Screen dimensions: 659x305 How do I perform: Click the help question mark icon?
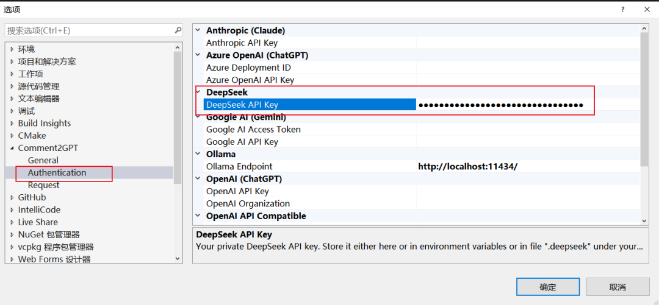tap(623, 9)
